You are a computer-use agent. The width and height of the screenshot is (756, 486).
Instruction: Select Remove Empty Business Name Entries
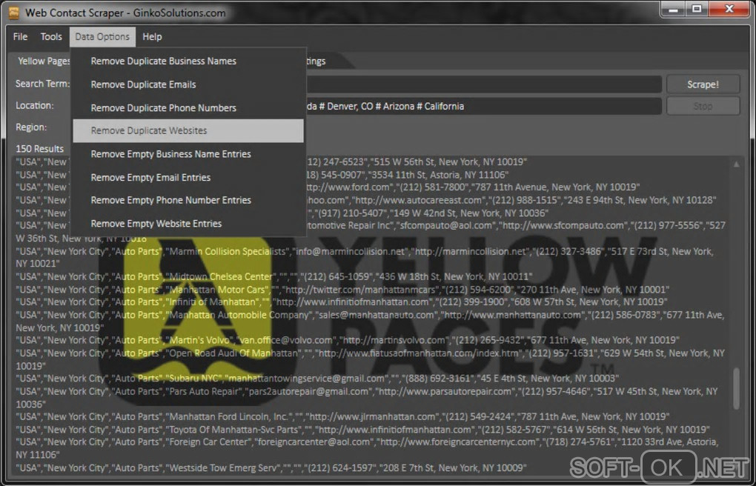click(x=188, y=154)
